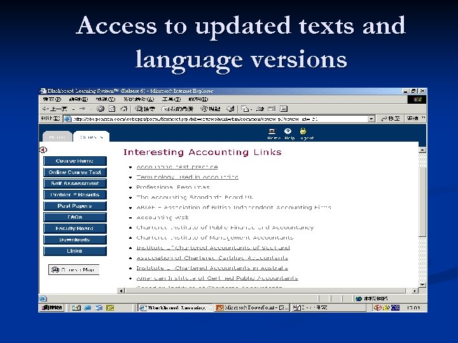
Task: Collapse the course menu with the arrow icon
Action: coord(43,150)
